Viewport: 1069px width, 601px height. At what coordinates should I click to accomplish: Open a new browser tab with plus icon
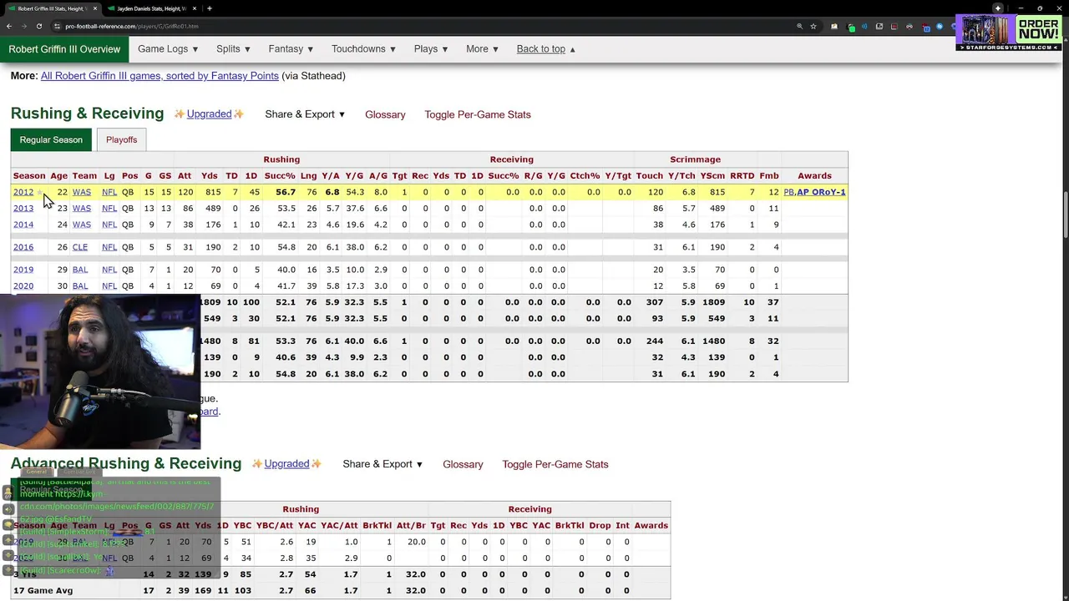[x=210, y=8]
